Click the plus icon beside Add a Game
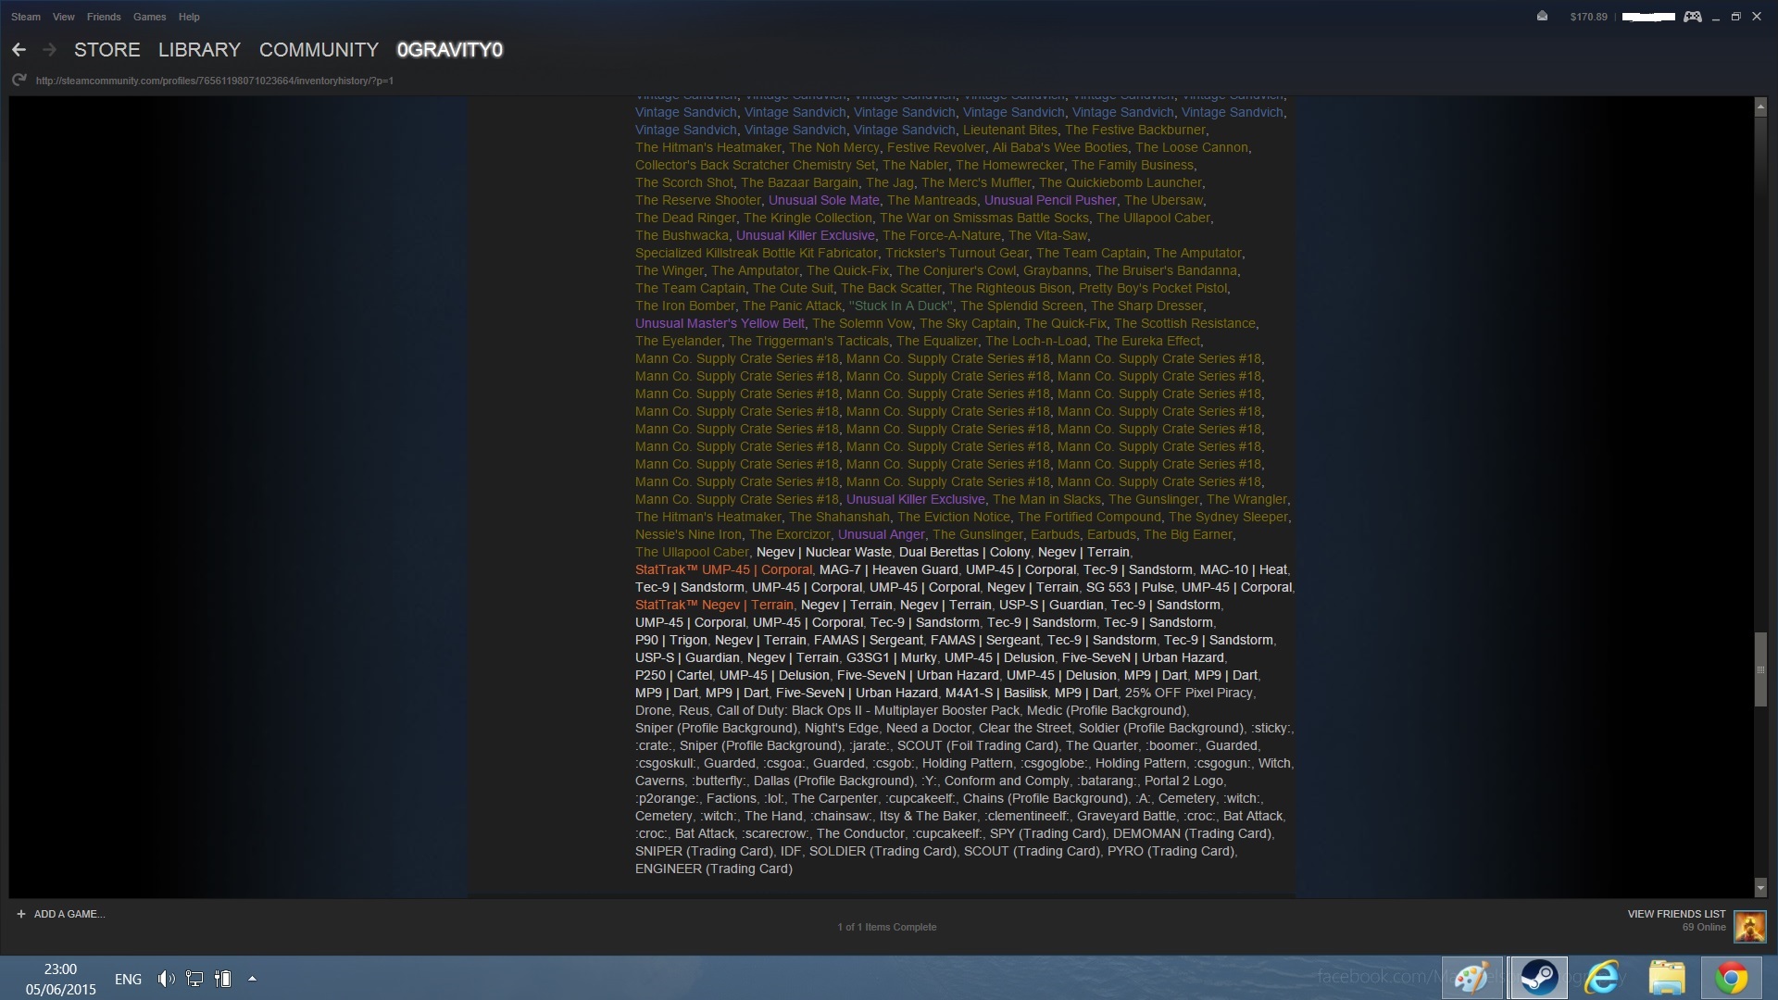 click(20, 914)
